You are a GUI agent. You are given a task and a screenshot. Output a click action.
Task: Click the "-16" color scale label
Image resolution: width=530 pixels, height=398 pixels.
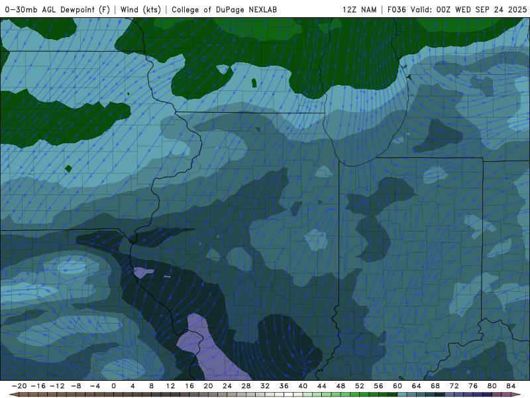(38, 386)
